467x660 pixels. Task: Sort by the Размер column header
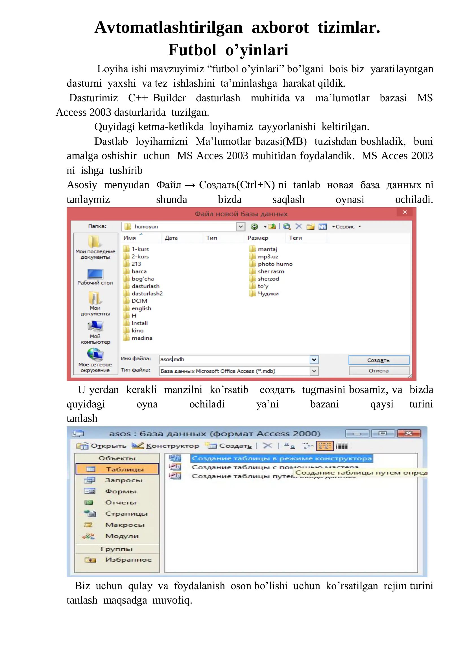265,238
